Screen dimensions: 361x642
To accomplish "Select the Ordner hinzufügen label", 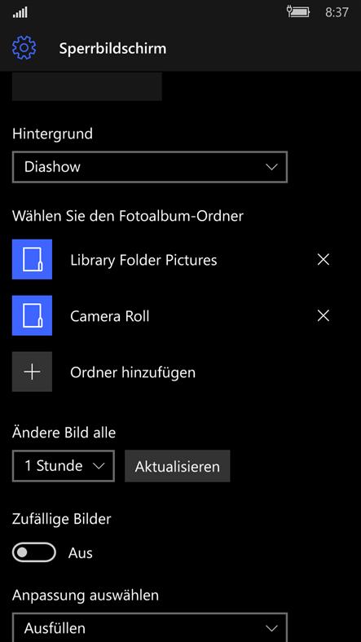I will 133,372.
